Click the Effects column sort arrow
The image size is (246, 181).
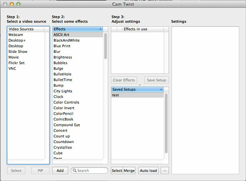tap(100, 29)
